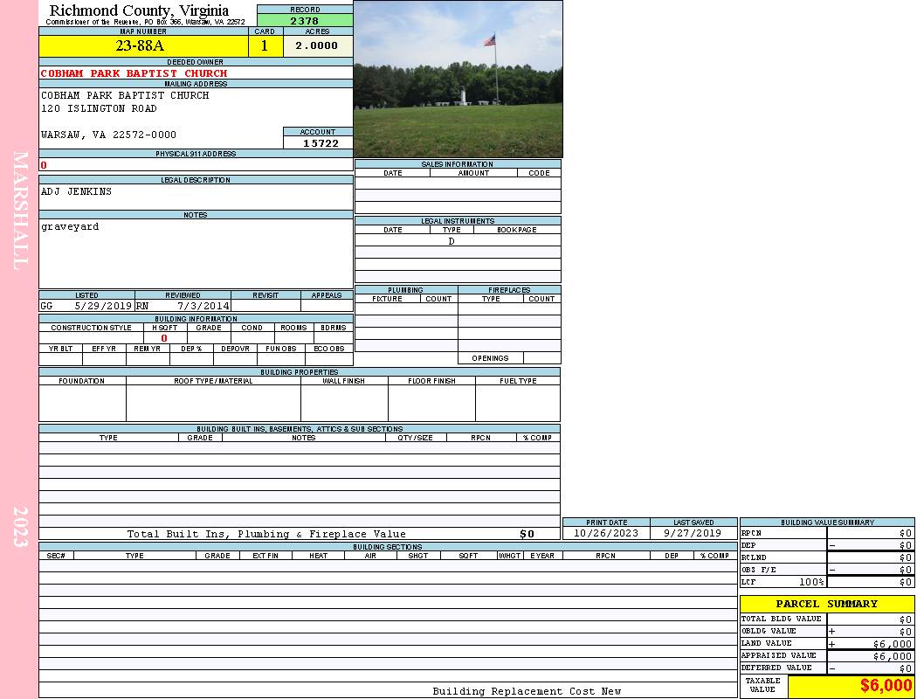Click the red deeded owner name
This screenshot has height=699, width=917.
coord(134,73)
